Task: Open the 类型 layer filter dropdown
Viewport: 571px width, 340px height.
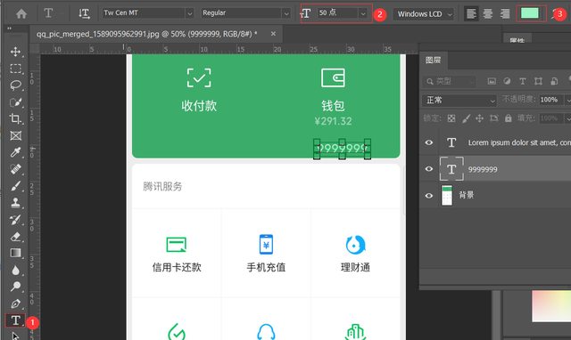Action: tap(450, 82)
